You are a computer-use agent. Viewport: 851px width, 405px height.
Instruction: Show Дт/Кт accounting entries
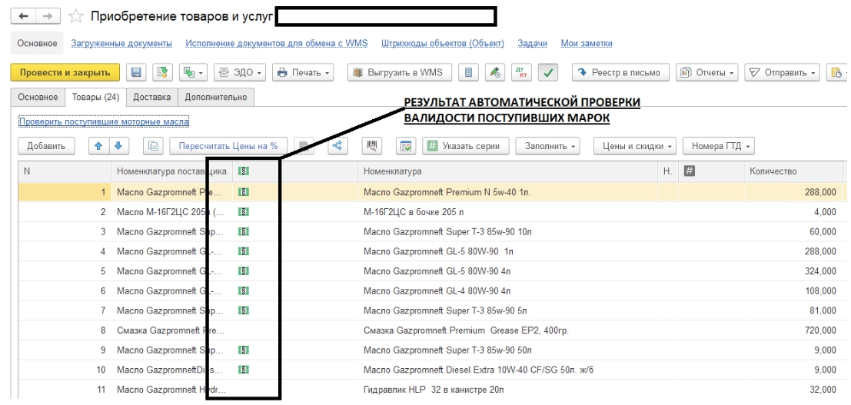coord(521,72)
